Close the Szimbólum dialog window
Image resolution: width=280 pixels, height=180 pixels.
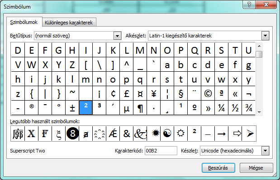pyautogui.click(x=266, y=5)
